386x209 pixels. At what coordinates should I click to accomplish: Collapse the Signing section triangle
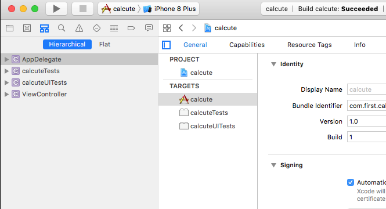(273, 165)
